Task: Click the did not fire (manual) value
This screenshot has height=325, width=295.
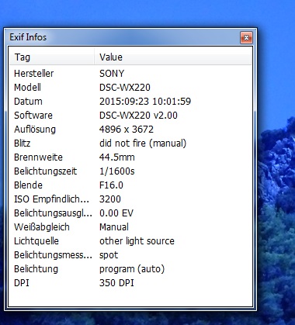Action: [143, 143]
